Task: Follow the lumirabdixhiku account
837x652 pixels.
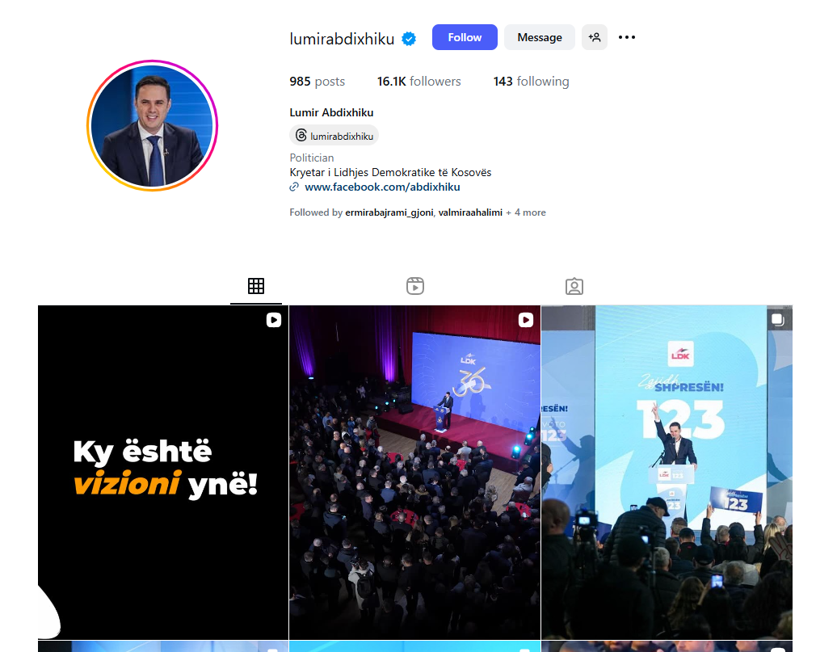Action: point(465,37)
